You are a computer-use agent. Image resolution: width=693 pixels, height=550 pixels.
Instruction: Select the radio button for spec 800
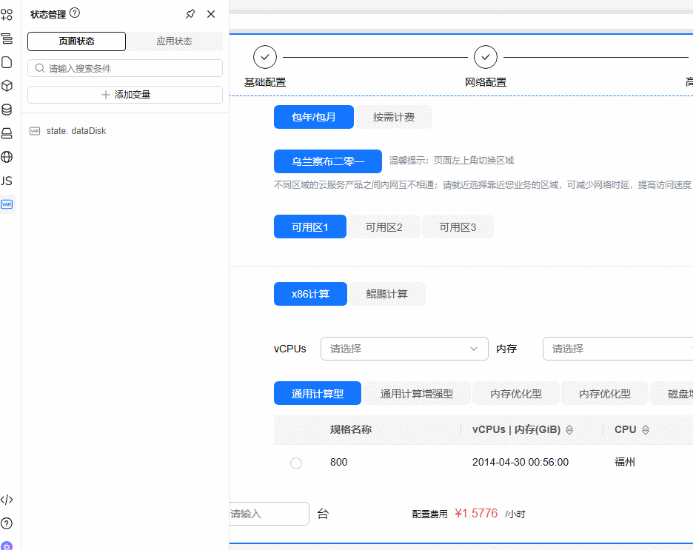tap(296, 463)
